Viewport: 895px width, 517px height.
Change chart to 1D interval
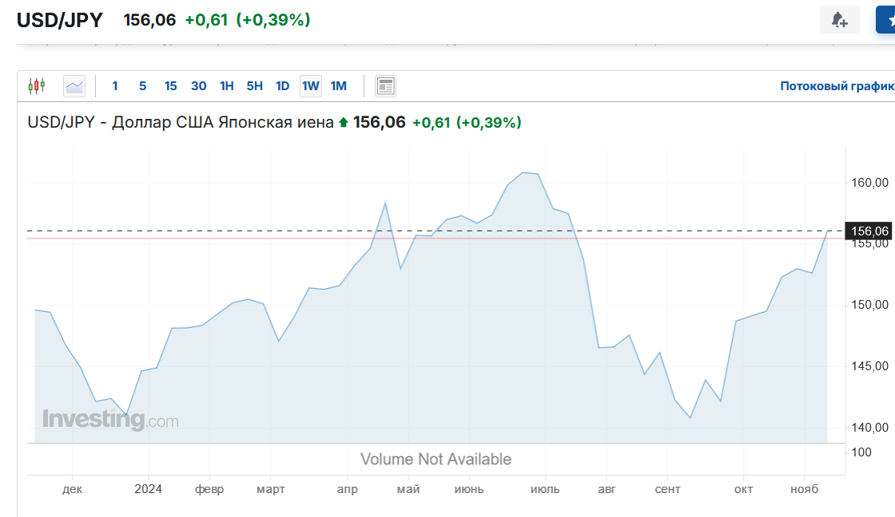(282, 86)
